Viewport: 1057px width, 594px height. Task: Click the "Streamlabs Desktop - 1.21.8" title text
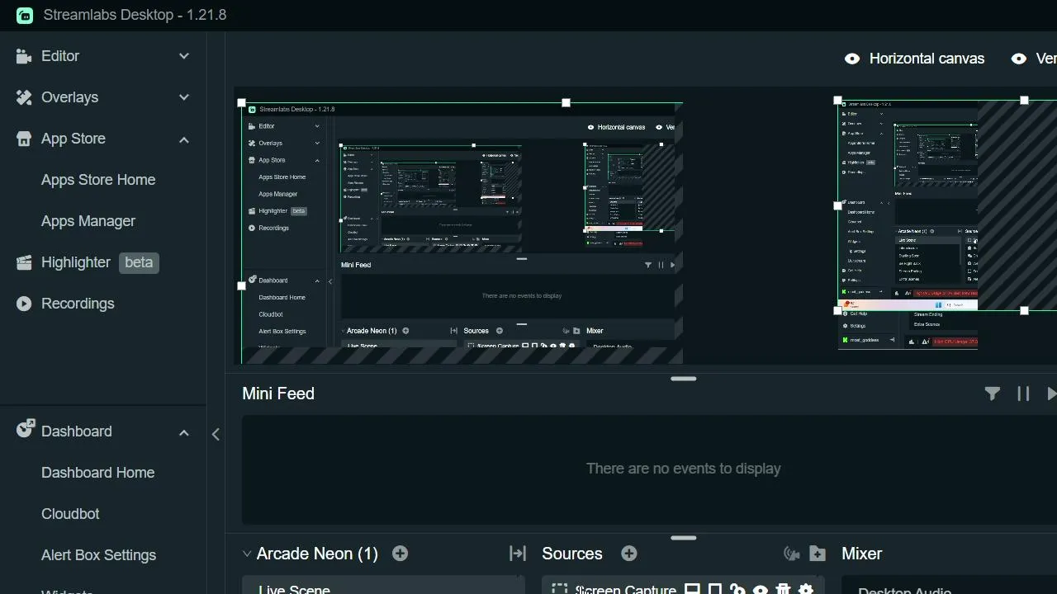135,15
